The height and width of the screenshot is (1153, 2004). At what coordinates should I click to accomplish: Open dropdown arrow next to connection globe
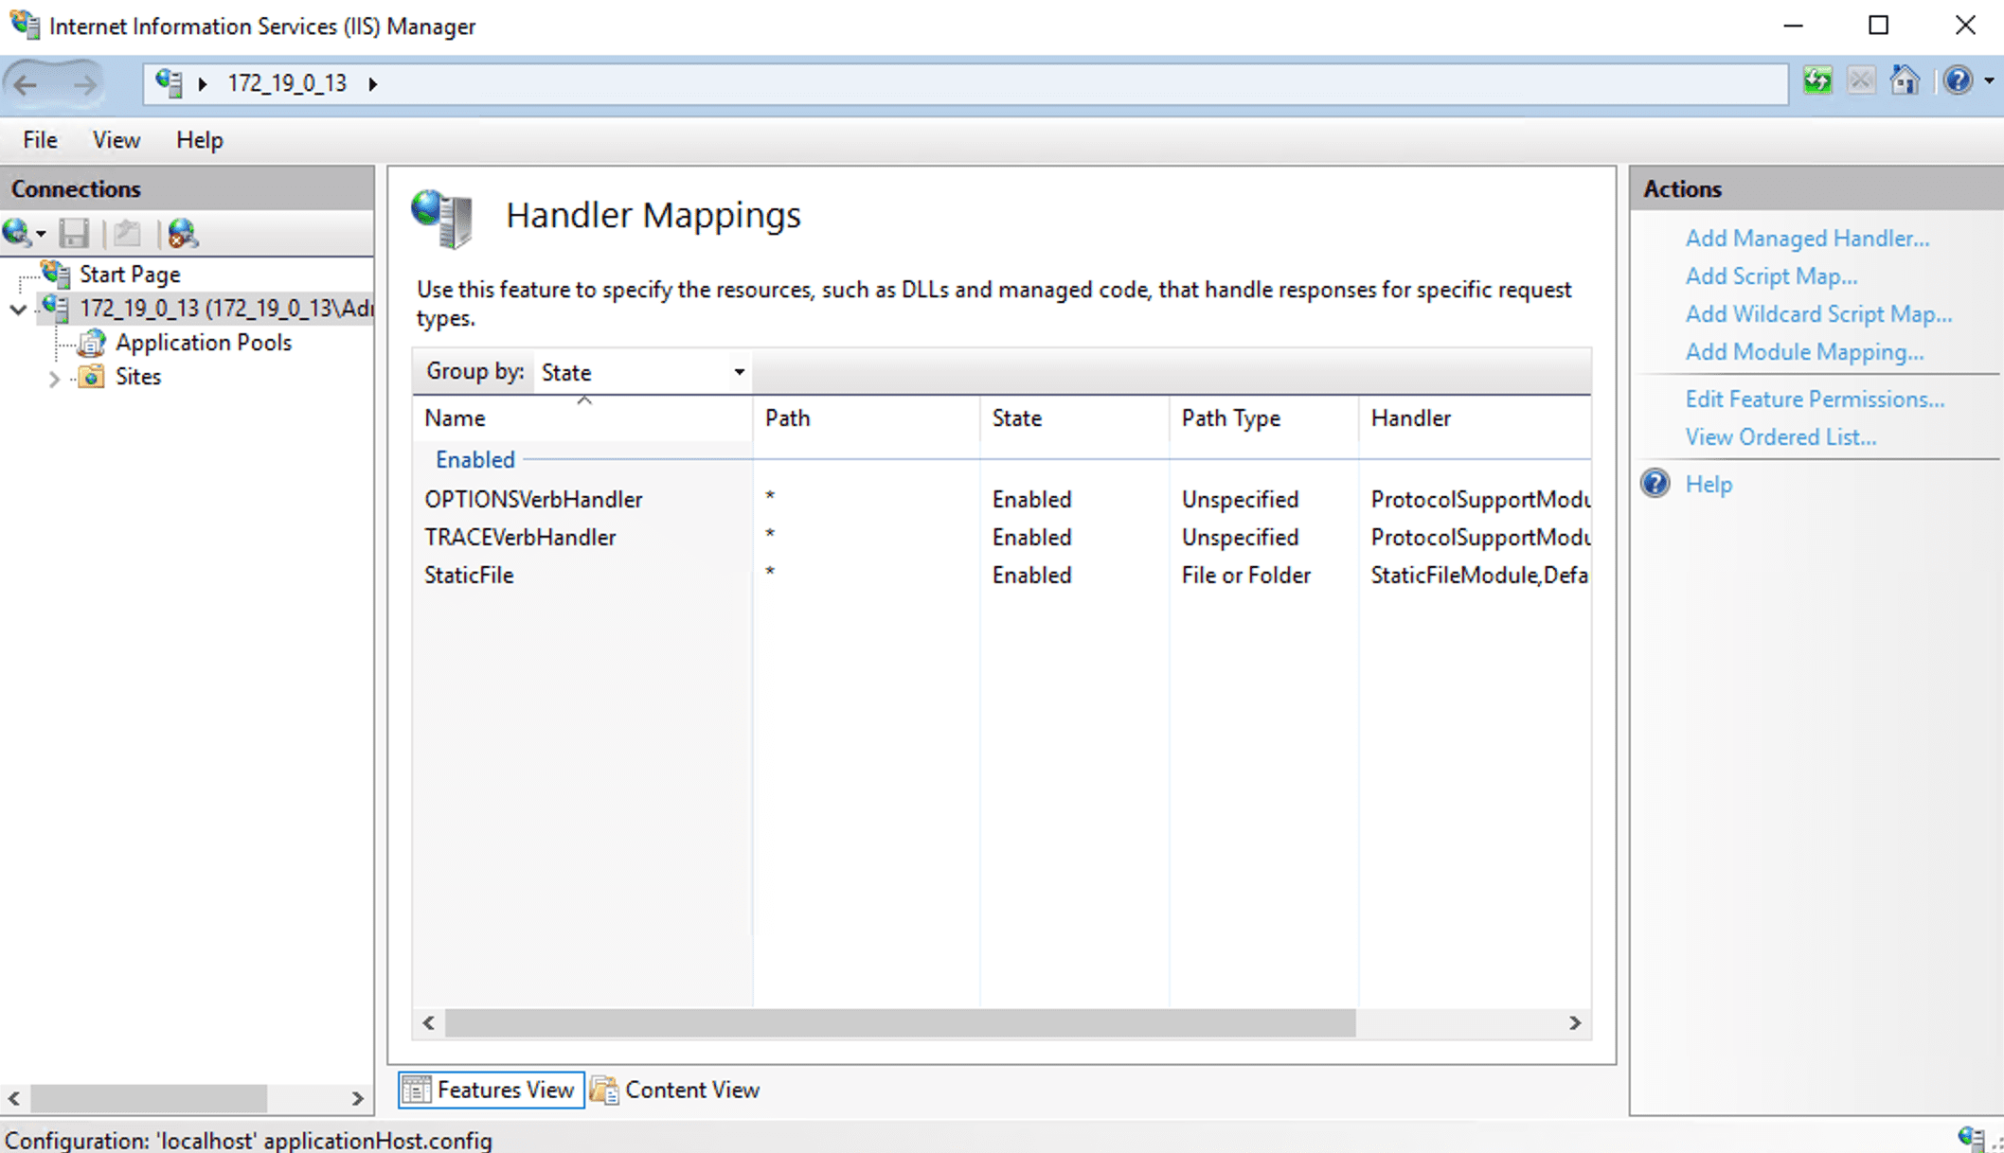41,235
